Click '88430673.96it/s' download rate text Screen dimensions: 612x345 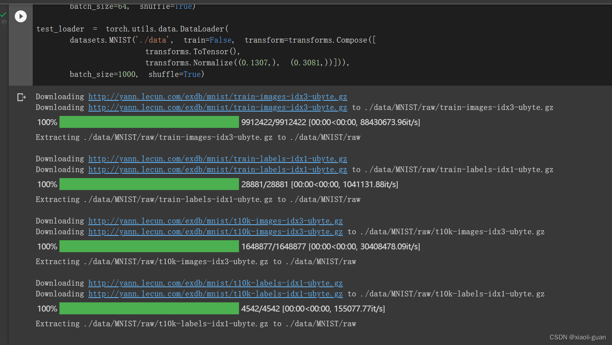coord(389,122)
